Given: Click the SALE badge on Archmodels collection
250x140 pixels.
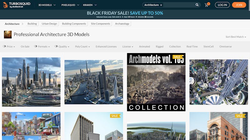Looking at the screenshot, I should point(177,57).
